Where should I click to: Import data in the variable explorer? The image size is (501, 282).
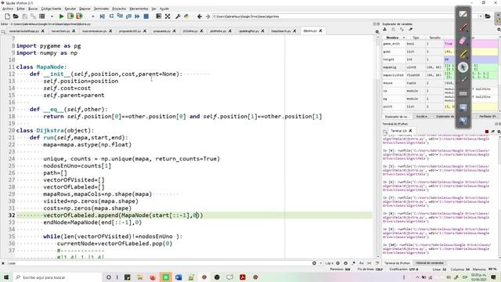(x=384, y=30)
